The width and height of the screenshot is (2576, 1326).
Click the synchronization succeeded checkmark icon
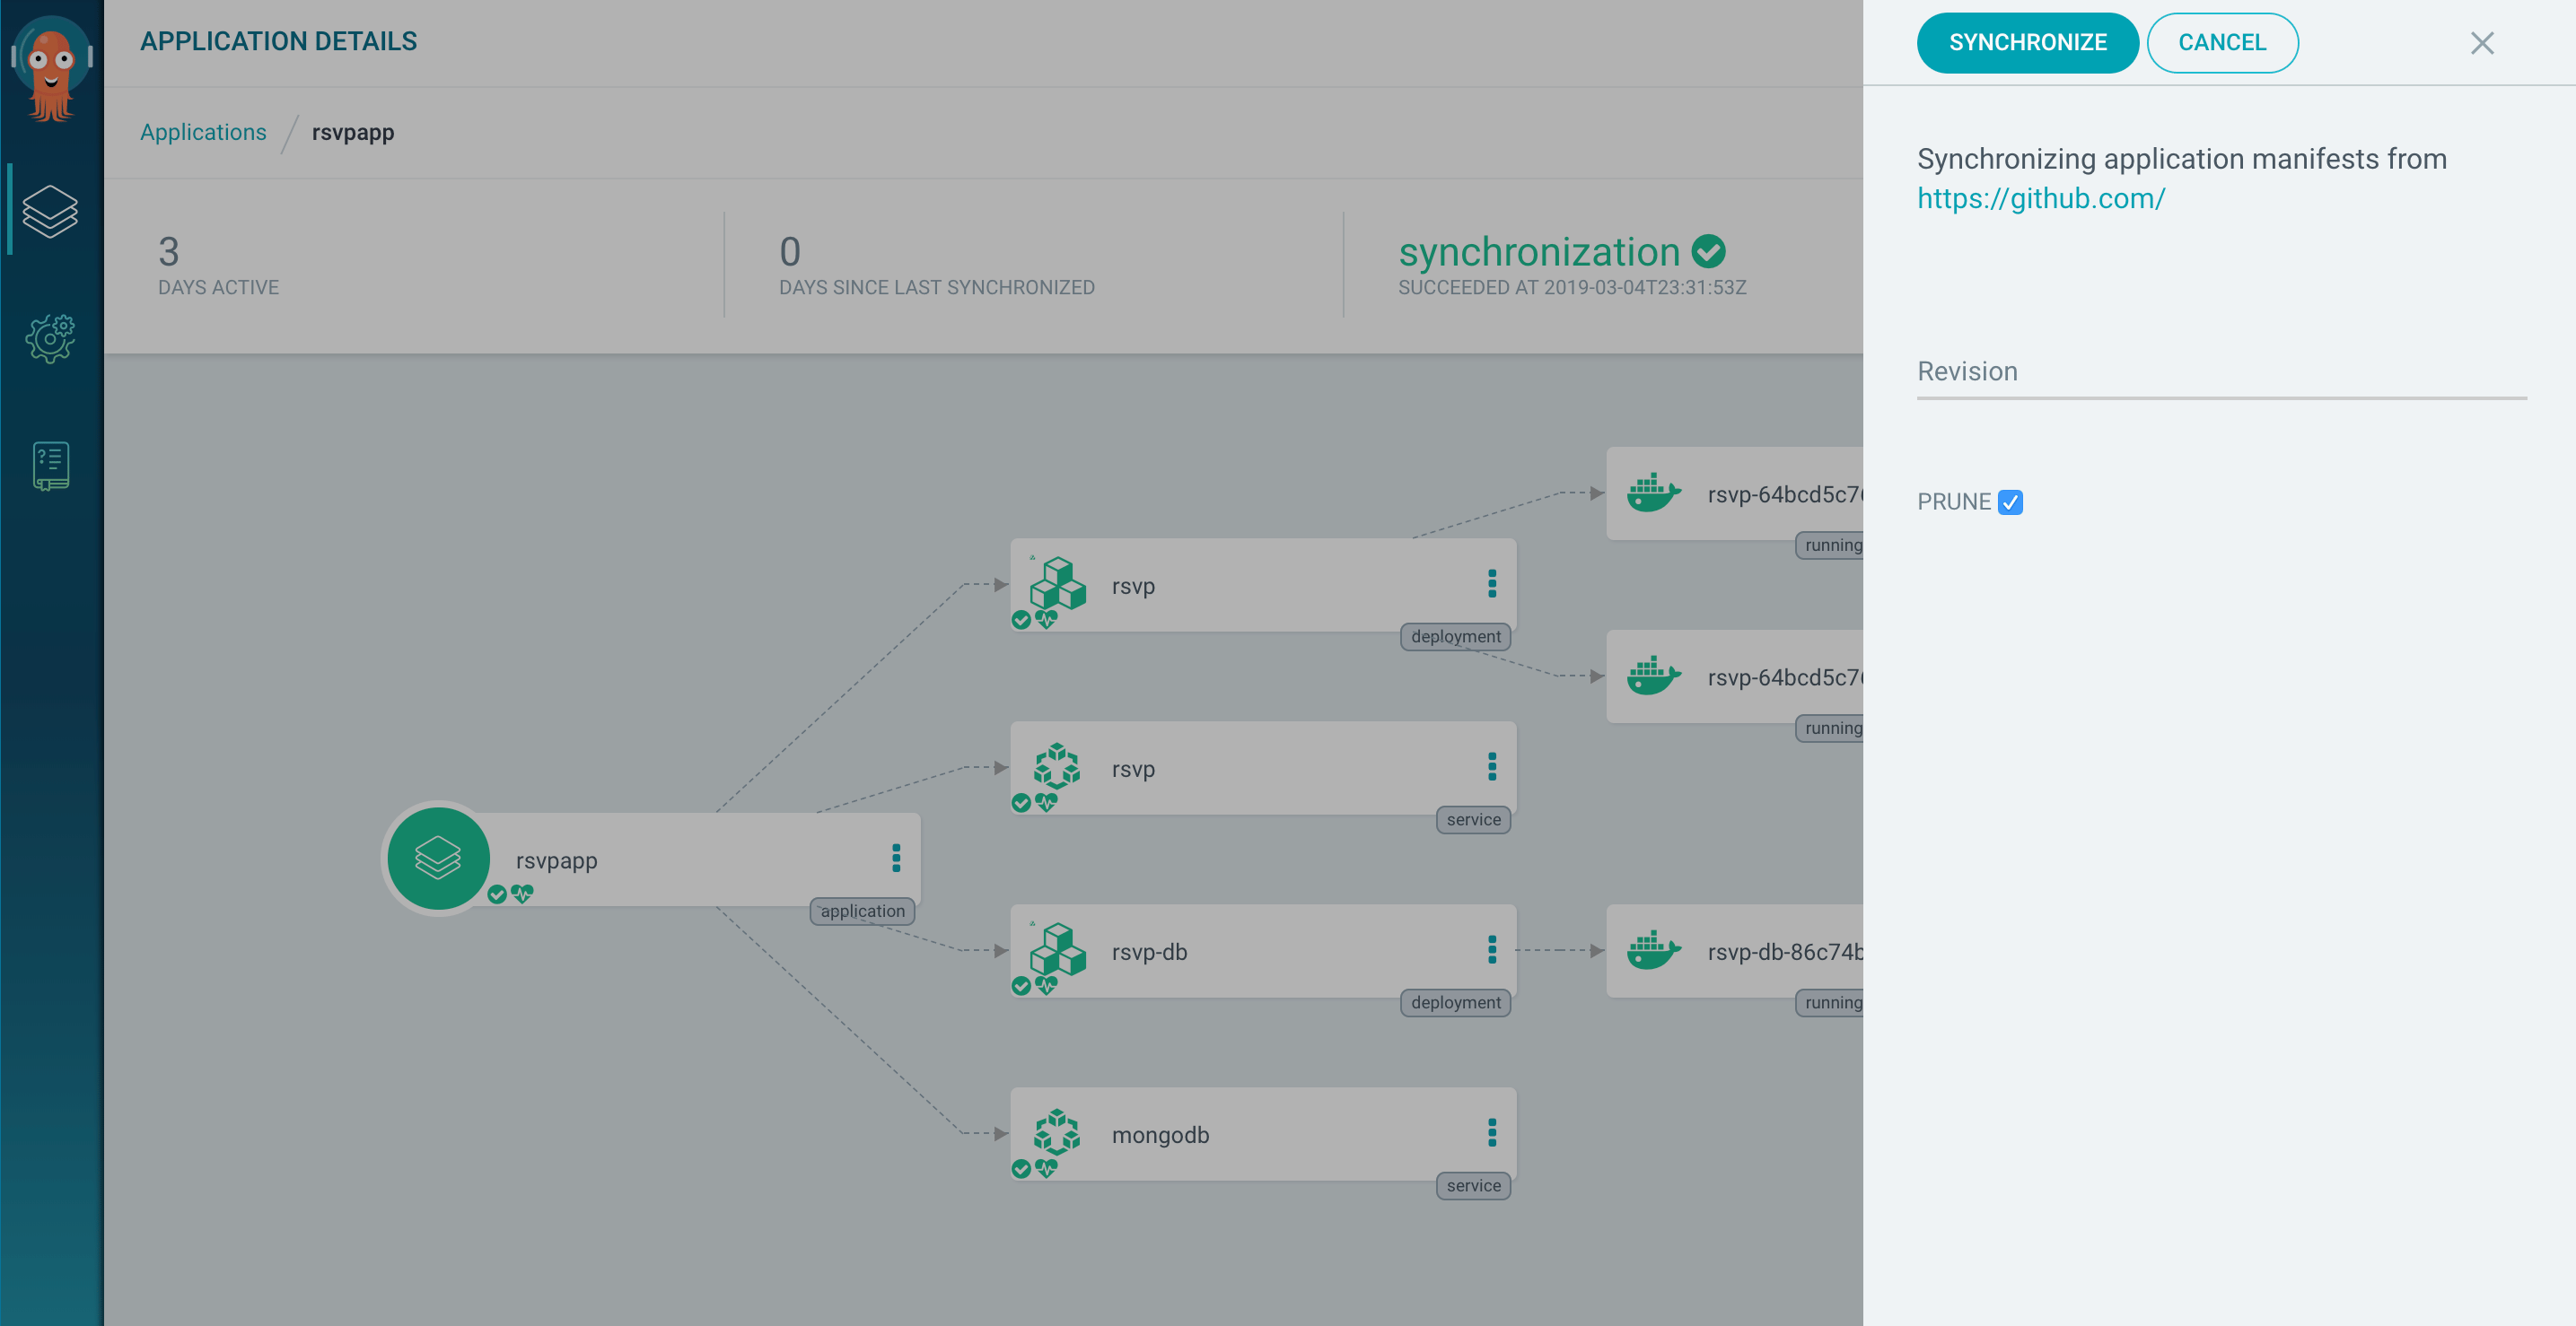coord(1708,252)
